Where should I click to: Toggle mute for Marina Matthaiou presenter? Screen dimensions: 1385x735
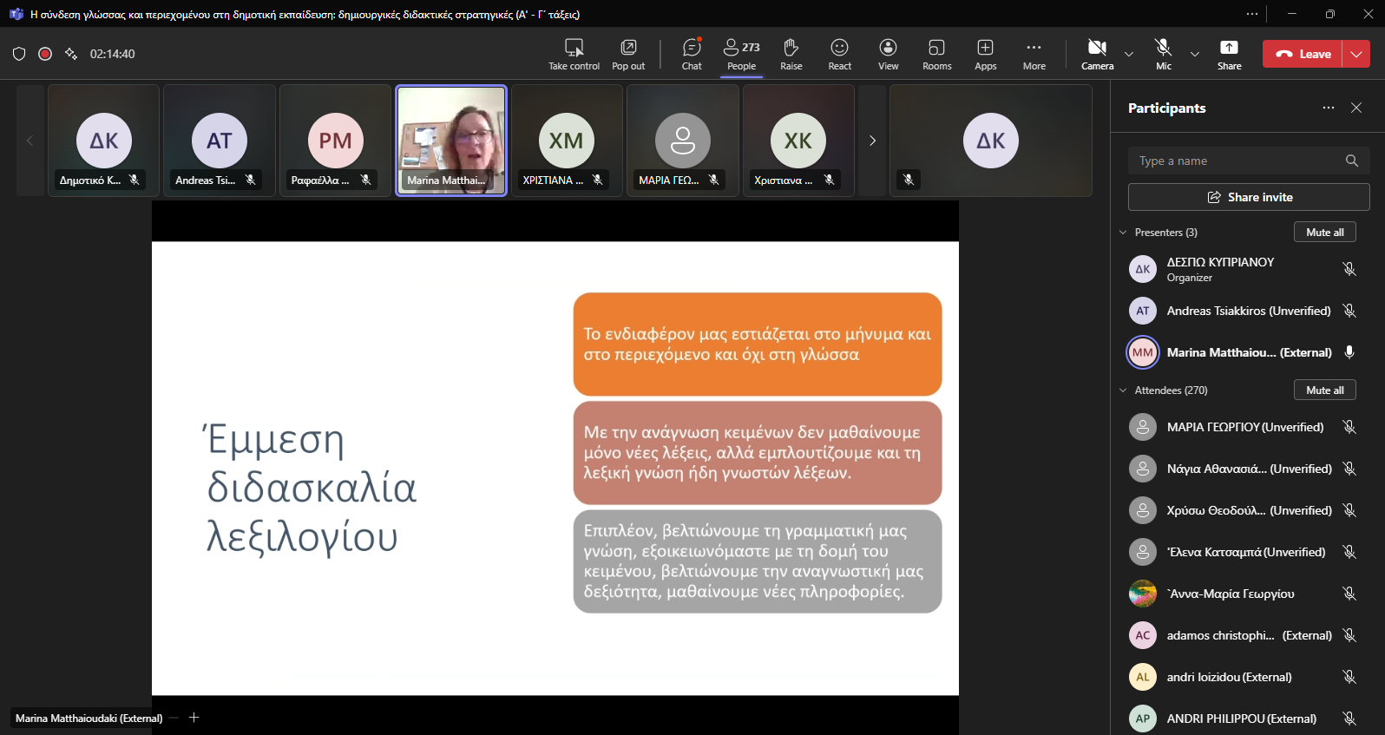click(1349, 352)
